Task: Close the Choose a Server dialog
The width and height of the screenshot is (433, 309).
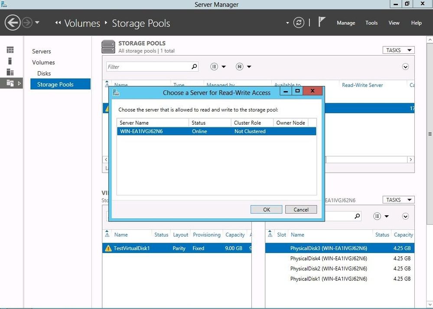Action: (x=313, y=91)
